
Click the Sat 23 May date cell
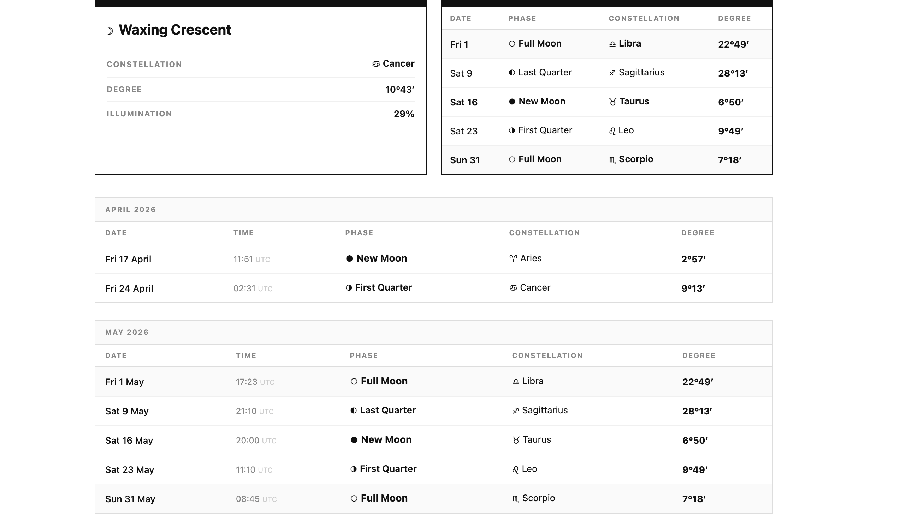[x=130, y=469]
